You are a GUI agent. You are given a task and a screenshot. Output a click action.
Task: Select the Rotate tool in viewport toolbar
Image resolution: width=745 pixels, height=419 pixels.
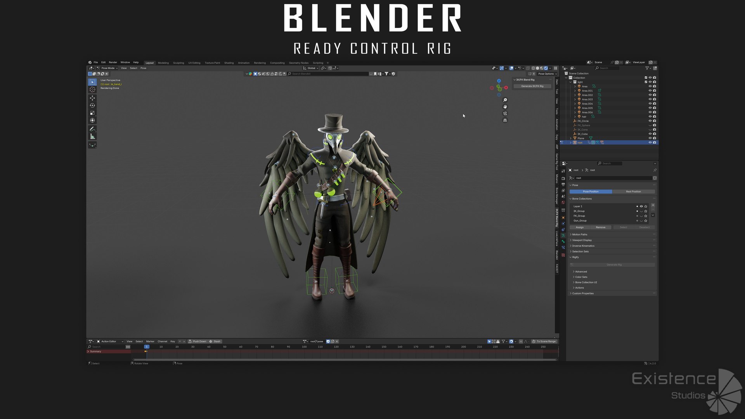point(92,106)
